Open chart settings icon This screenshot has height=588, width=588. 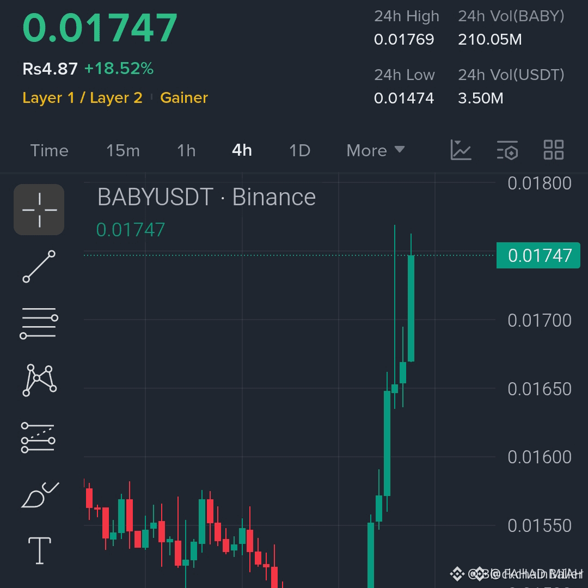tap(507, 150)
